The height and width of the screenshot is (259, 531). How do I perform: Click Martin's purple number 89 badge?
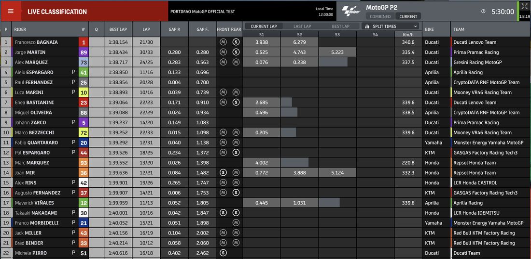tap(84, 52)
